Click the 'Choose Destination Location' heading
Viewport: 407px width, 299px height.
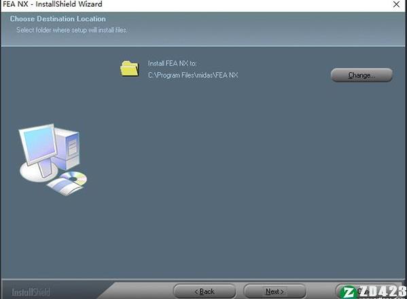pyautogui.click(x=58, y=19)
